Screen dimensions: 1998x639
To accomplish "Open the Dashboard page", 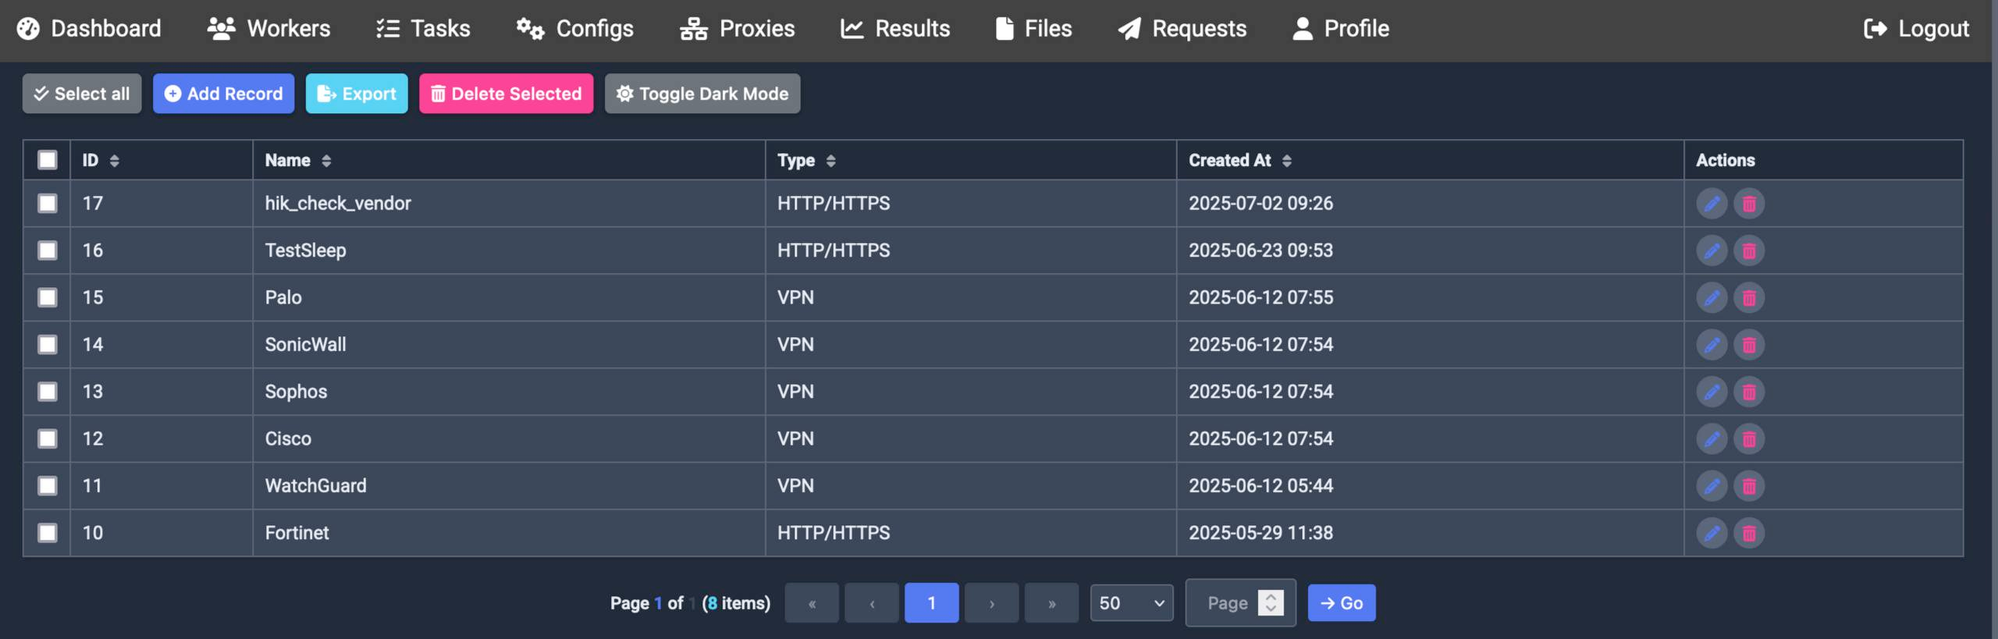I will pyautogui.click(x=89, y=29).
